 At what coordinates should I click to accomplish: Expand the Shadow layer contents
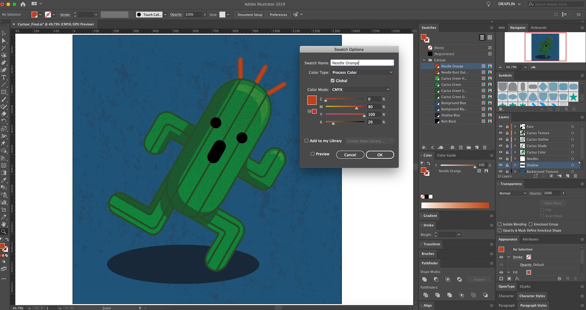coord(515,165)
